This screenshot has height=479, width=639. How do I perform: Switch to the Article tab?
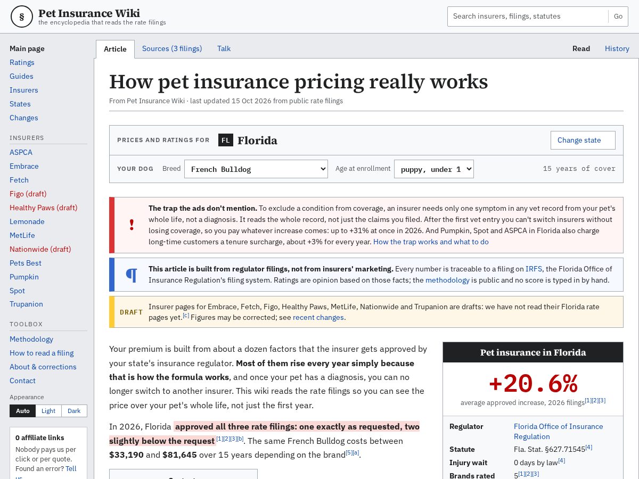(115, 49)
